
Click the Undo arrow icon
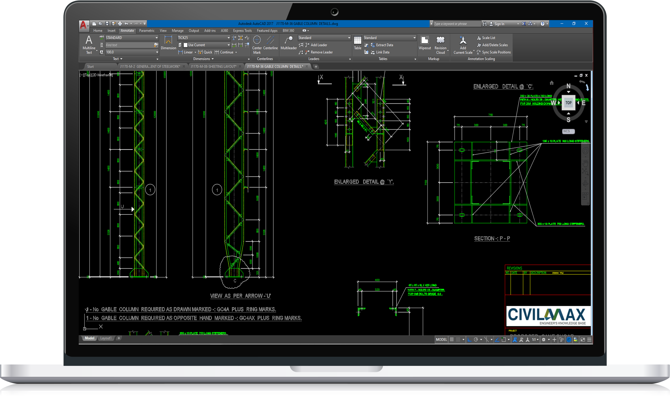click(x=126, y=24)
